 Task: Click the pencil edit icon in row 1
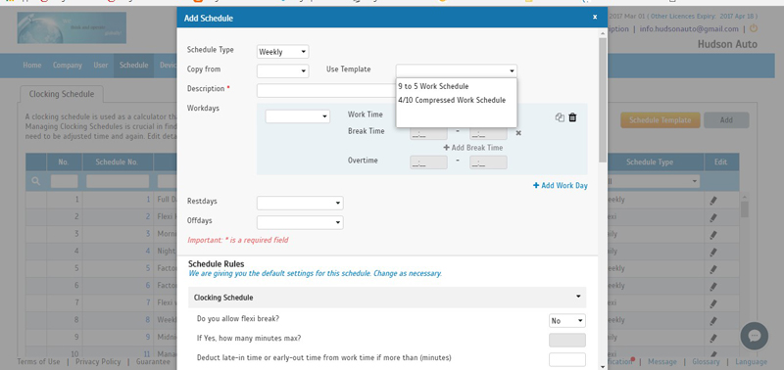tap(713, 201)
